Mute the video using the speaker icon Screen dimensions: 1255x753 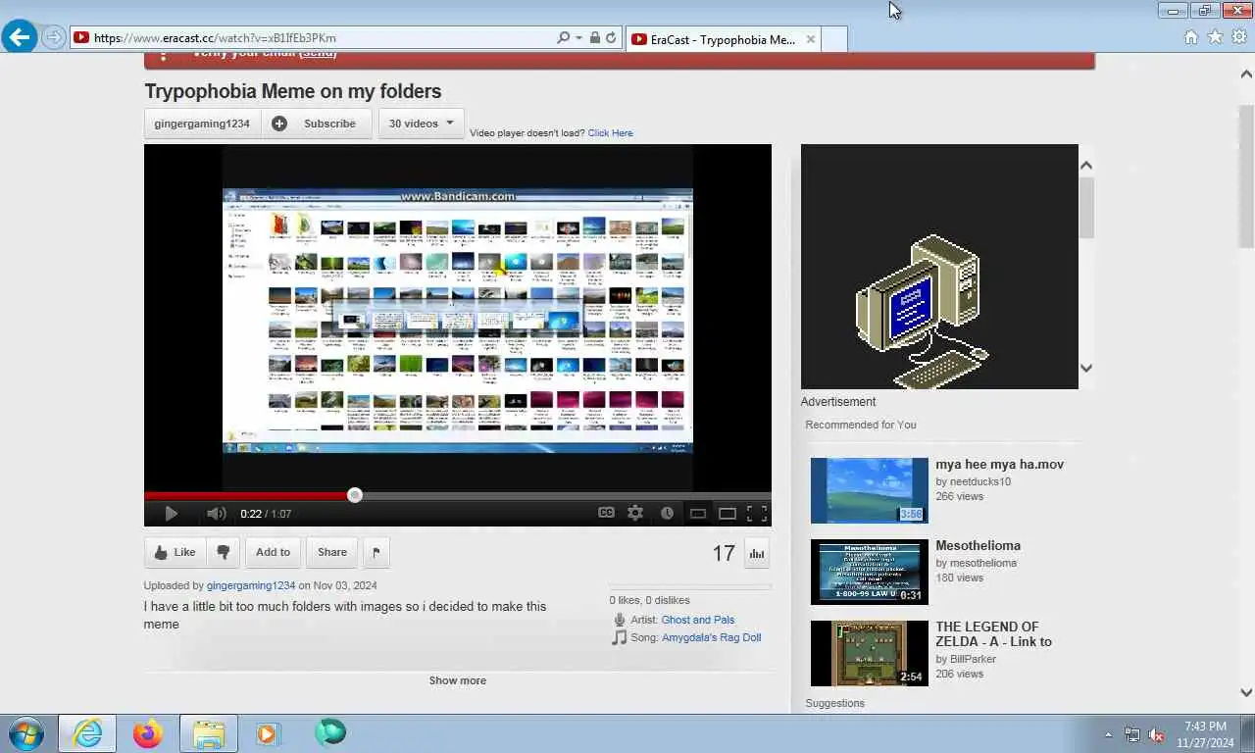(217, 514)
